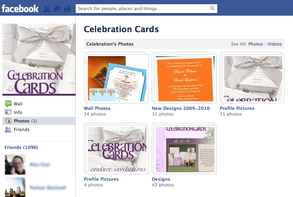Open the Wall Photos album link

[x=97, y=108]
